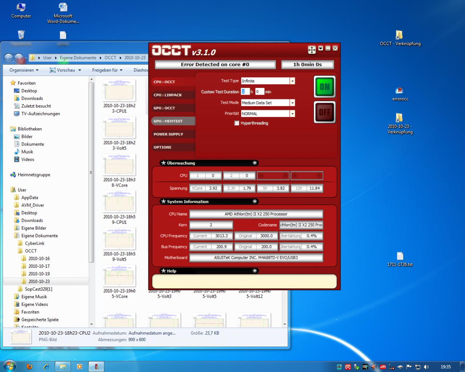465x372 pixels.
Task: Stop the test with the OFF button
Action: click(325, 112)
